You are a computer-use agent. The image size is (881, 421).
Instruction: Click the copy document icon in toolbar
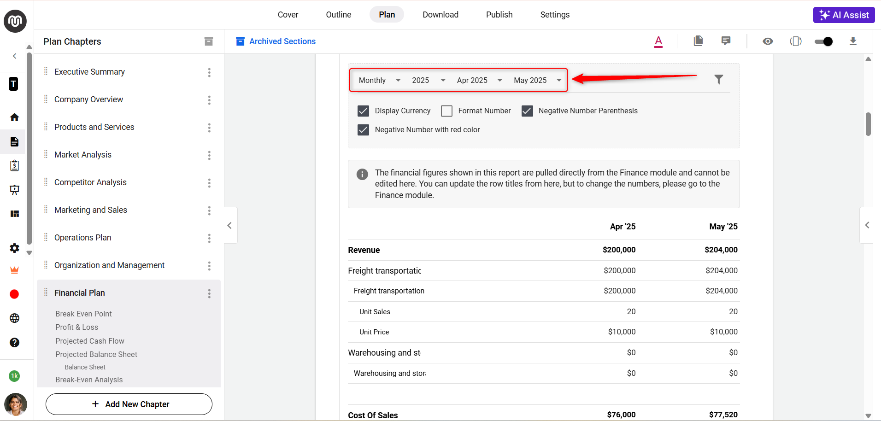point(698,41)
